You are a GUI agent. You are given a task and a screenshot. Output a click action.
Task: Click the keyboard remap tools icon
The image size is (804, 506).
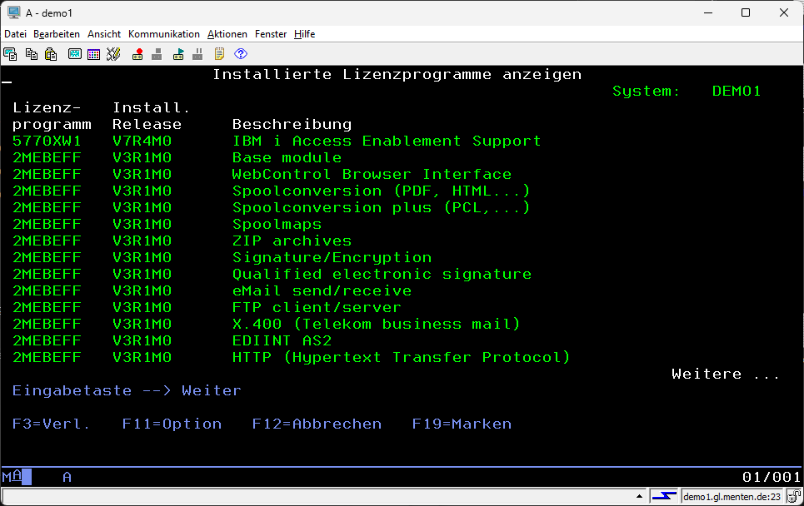point(113,54)
